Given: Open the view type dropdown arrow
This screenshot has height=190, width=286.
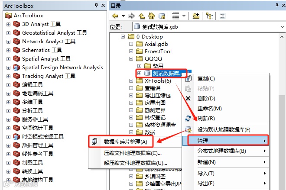Looking at the screenshot, I should [184, 16].
